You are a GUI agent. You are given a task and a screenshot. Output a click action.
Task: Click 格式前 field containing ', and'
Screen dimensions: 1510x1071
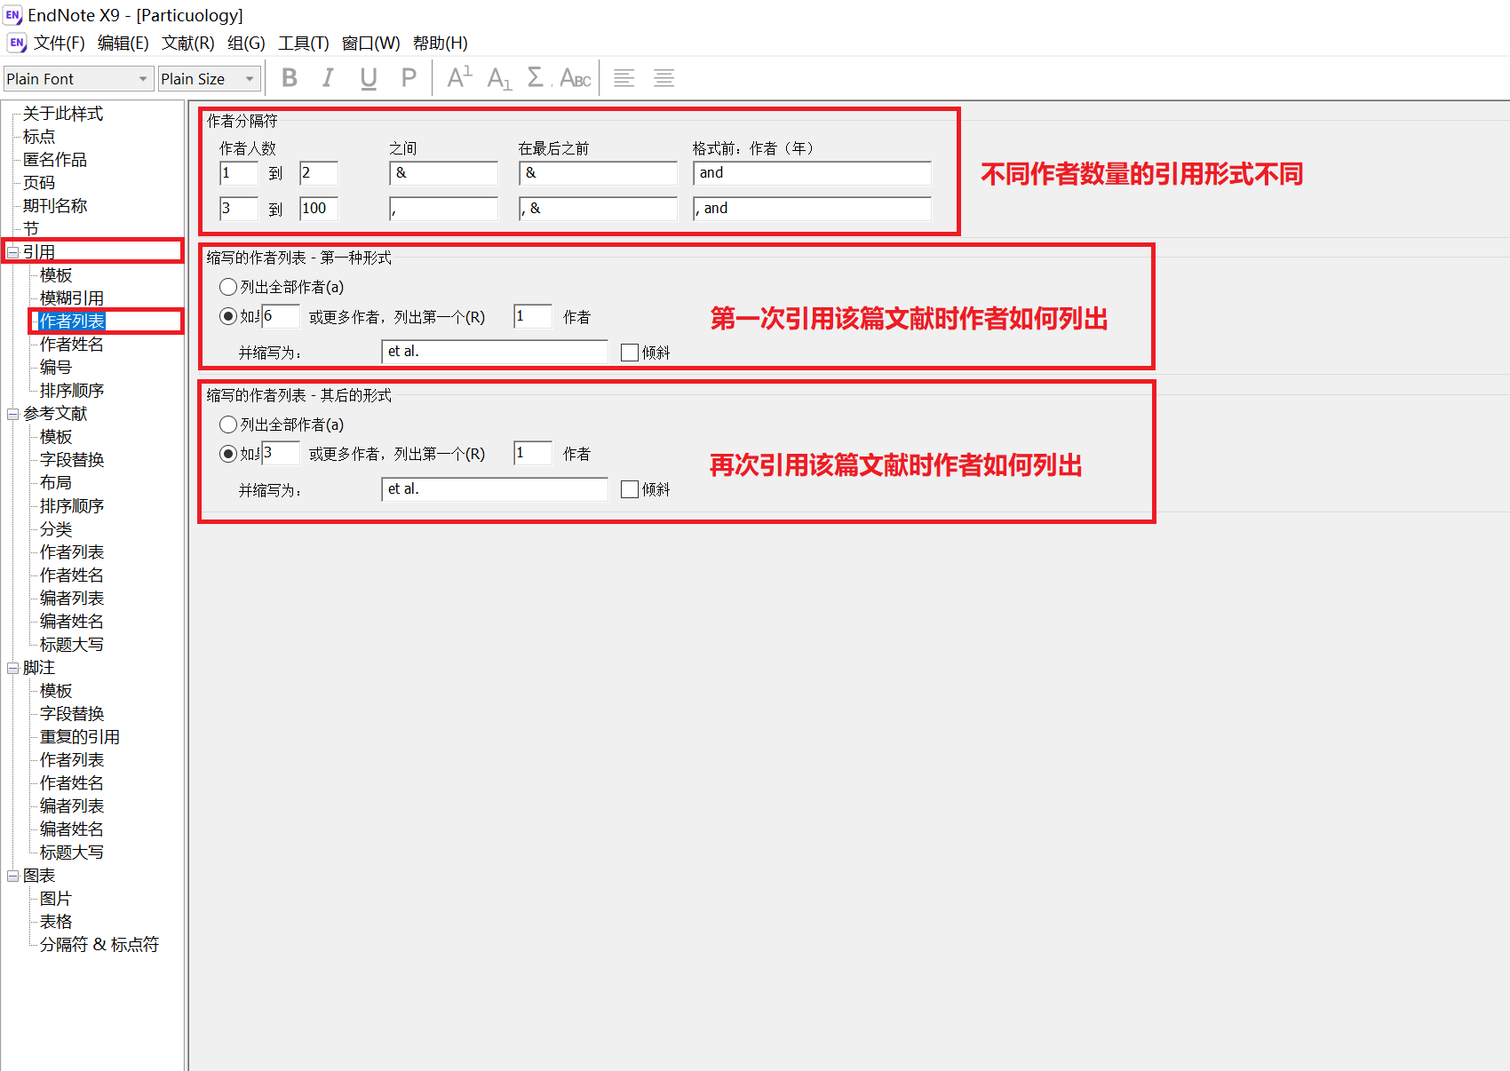[812, 209]
